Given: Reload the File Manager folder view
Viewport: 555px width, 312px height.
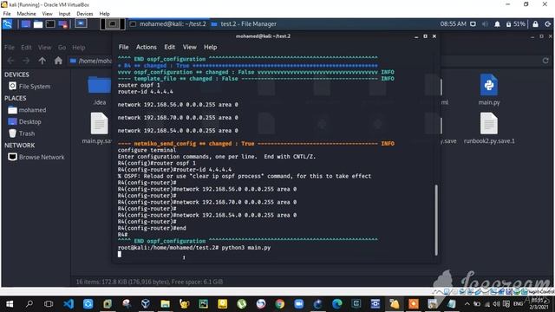Looking at the screenshot, I should tap(545, 61).
